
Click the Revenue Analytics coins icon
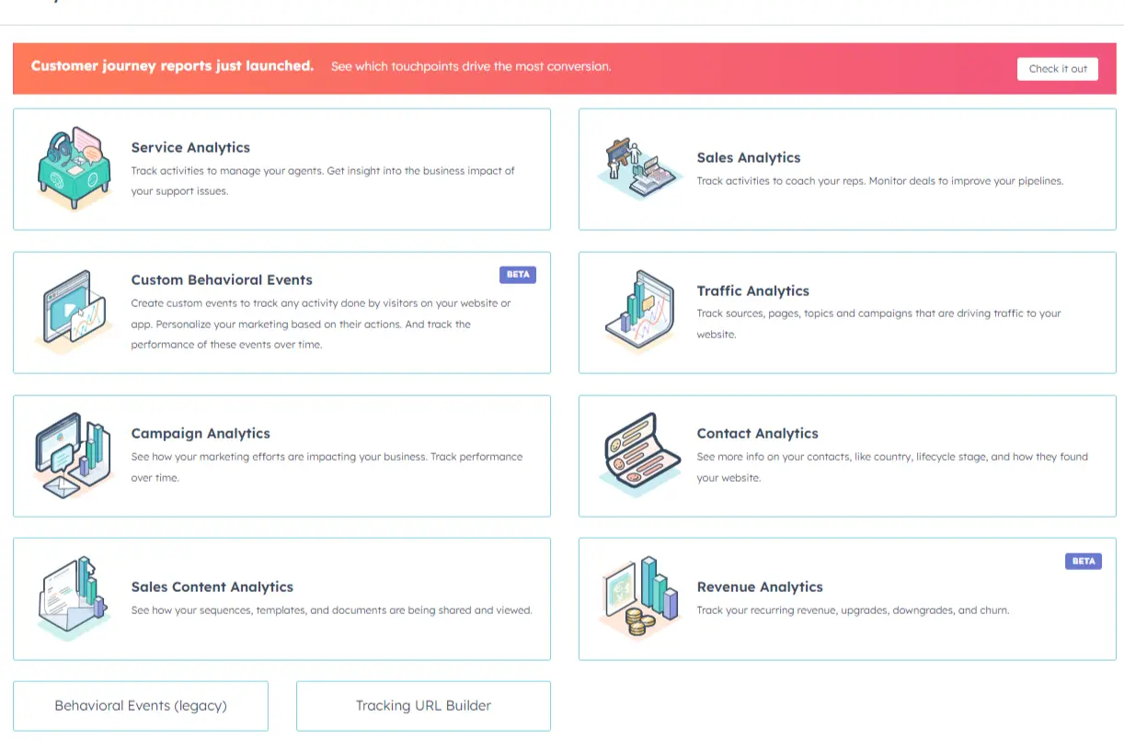coord(638,598)
